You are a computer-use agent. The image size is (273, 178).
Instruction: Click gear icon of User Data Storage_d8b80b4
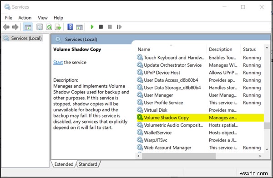click(140, 87)
